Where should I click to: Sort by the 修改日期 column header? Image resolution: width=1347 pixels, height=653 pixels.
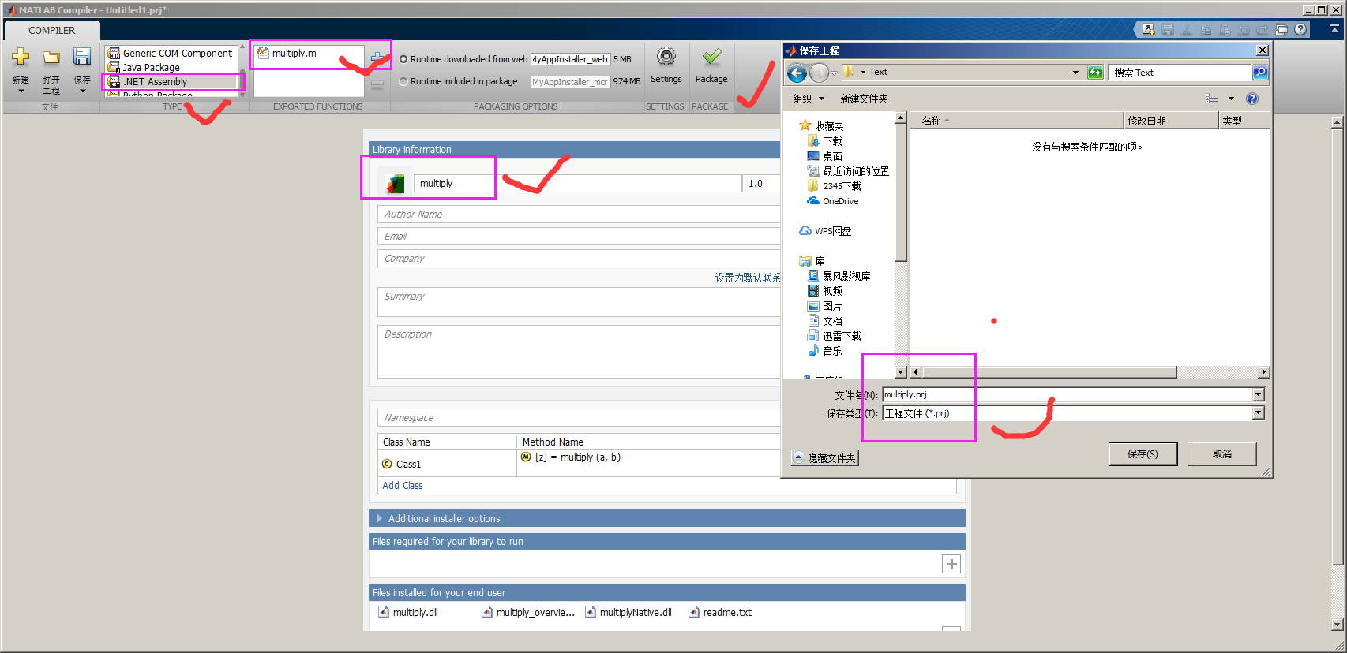pos(1171,121)
